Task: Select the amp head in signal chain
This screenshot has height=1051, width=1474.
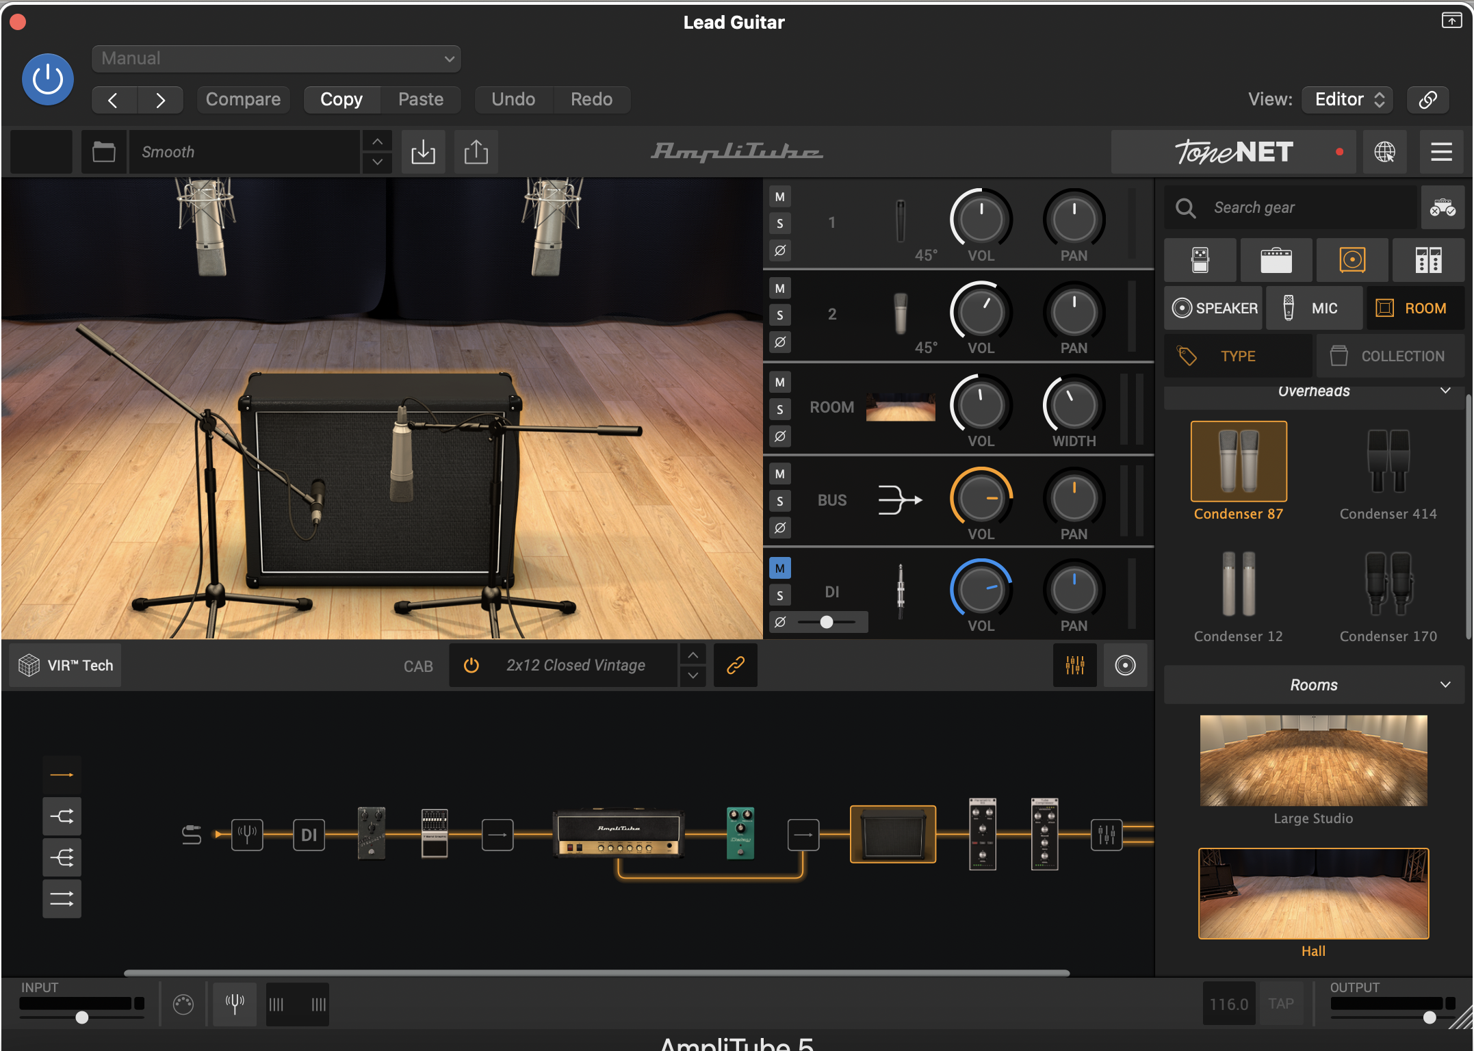Action: (x=619, y=834)
